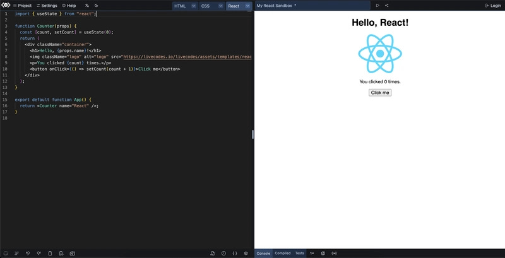The height and width of the screenshot is (258, 505).
Task: Switch to the Compiled tab
Action: tap(282, 253)
